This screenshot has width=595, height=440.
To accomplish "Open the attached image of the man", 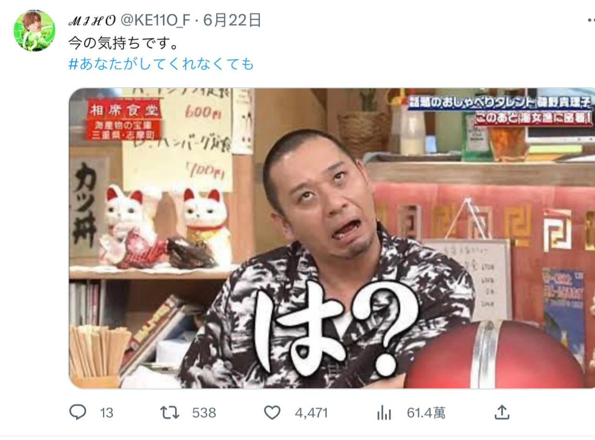I will pyautogui.click(x=332, y=238).
